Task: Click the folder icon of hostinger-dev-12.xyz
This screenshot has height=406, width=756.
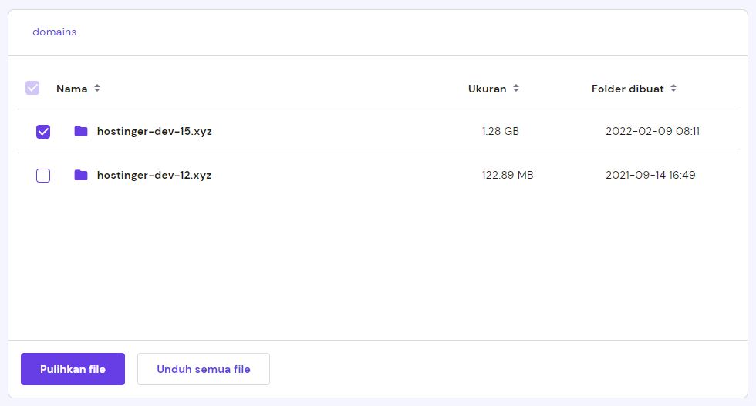Action: point(81,175)
